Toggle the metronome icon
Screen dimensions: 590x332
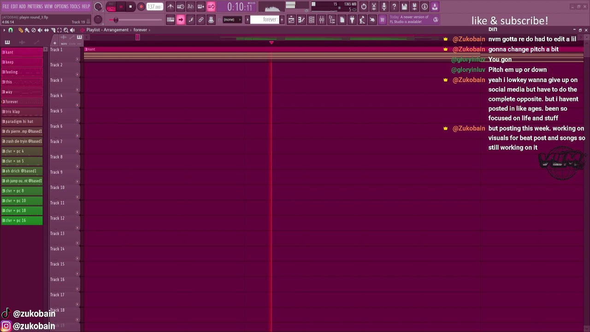point(171,6)
